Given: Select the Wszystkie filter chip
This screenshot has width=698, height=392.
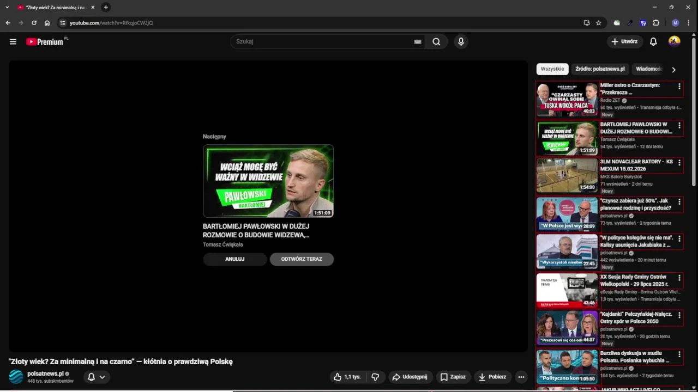Looking at the screenshot, I should tap(552, 69).
